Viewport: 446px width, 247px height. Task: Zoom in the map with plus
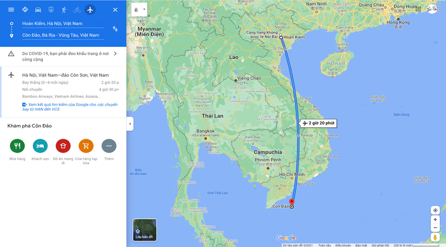[x=435, y=219]
